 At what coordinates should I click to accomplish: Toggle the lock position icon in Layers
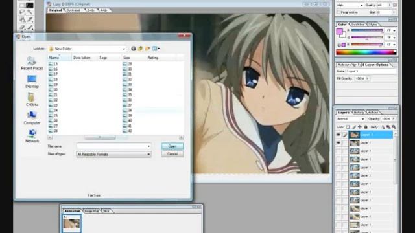360,127
